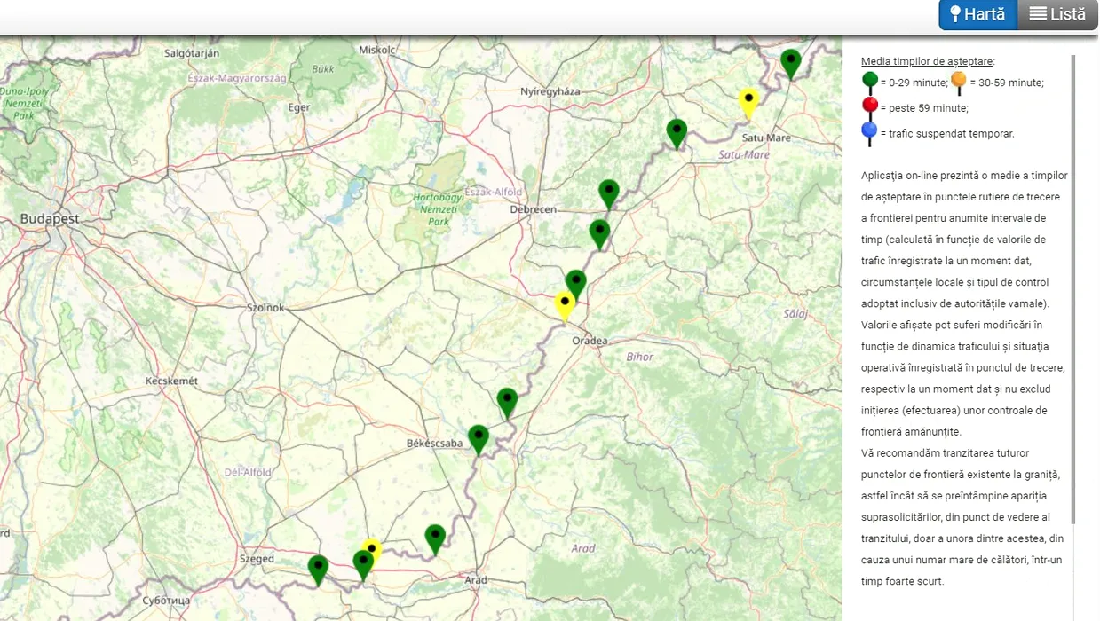Click the blue 'trafic suspendat temporar' legend pin
This screenshot has height=621, width=1100.
point(870,135)
